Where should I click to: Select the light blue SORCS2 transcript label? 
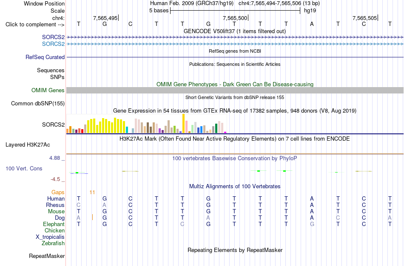[53, 44]
